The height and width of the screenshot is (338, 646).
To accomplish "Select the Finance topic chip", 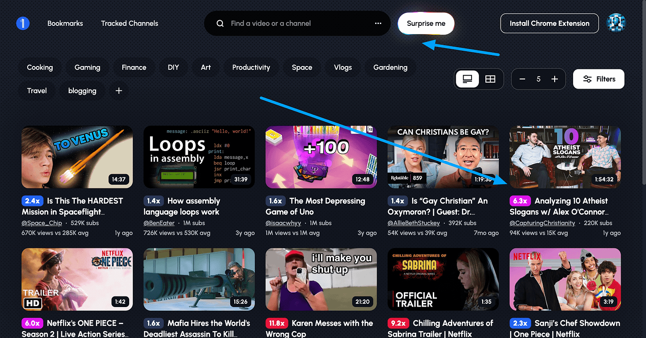I will pos(134,67).
